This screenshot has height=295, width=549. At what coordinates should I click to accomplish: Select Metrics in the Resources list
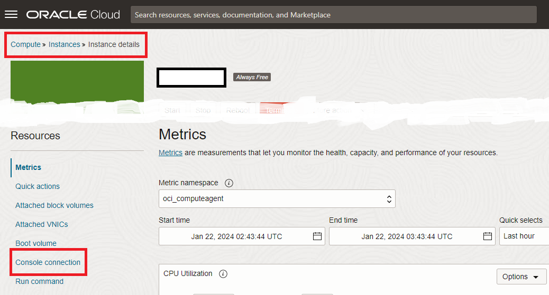[x=29, y=167]
